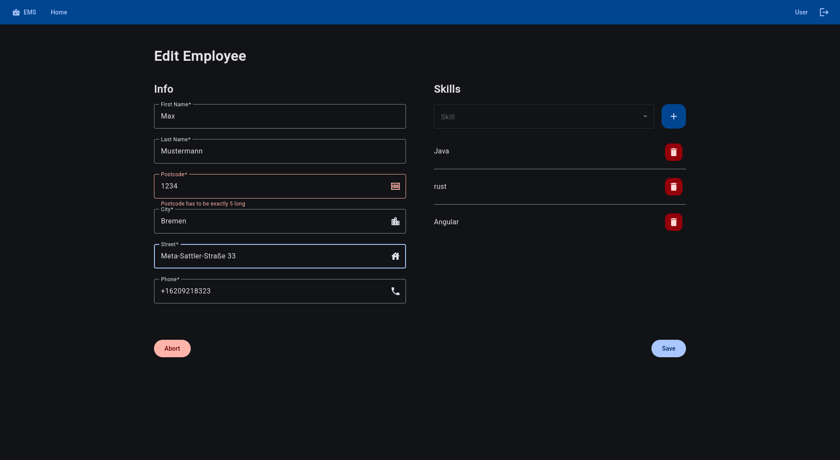Click the EMS badge logo icon
The width and height of the screenshot is (840, 460).
[x=16, y=12]
